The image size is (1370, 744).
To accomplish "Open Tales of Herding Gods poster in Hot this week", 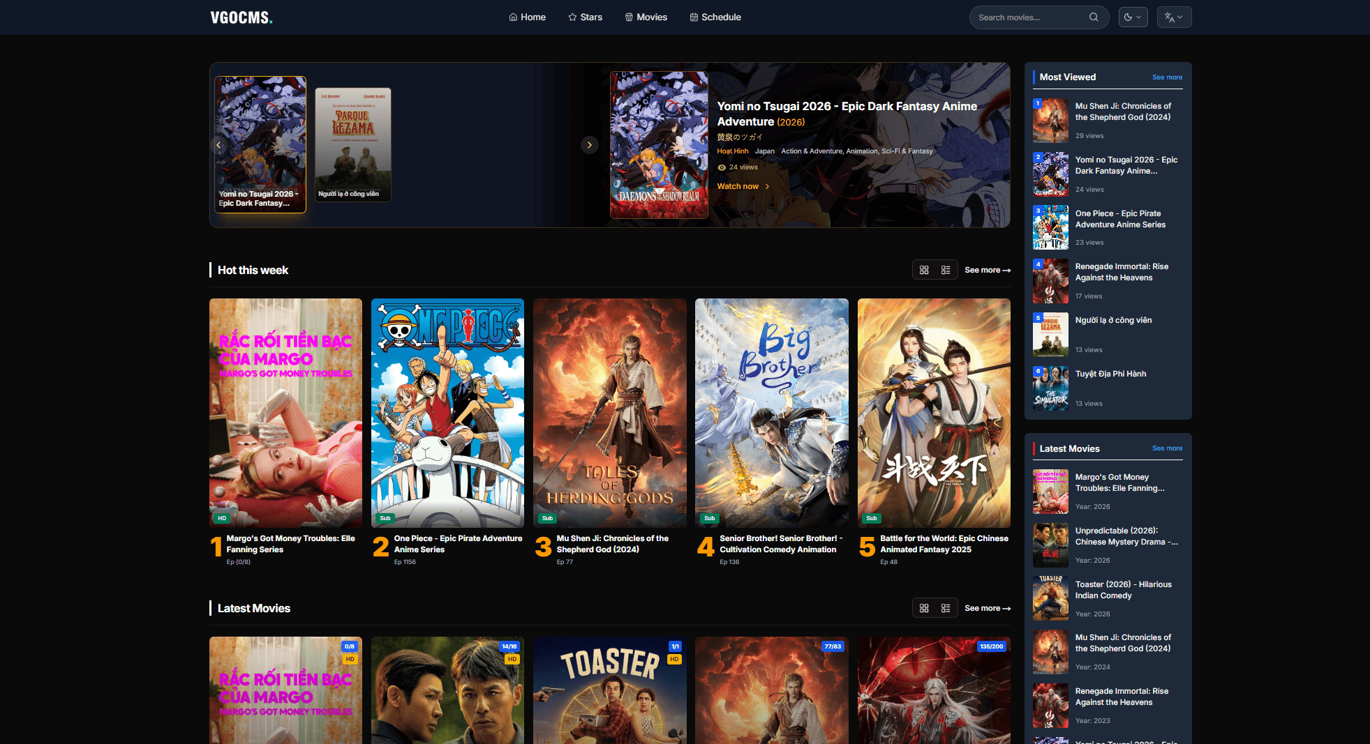I will coord(609,413).
